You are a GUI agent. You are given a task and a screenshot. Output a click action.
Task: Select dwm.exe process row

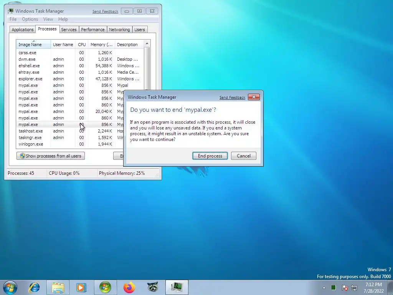point(80,59)
